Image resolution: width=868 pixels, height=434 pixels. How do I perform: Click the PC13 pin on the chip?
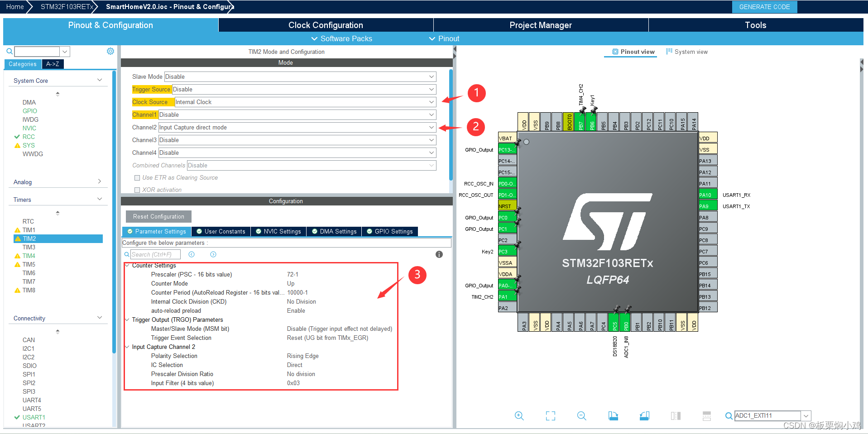508,150
